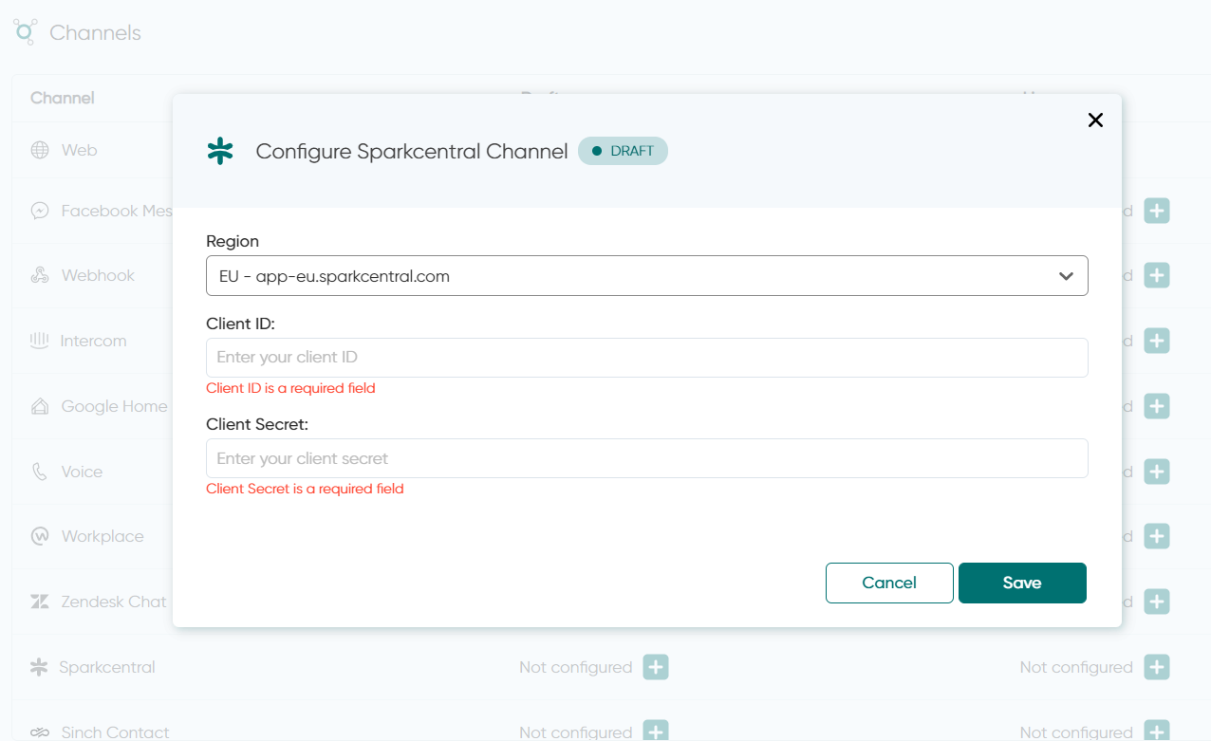Screen dimensions: 1211x741
Task: Click the Workplace channel label
Action: click(102, 536)
